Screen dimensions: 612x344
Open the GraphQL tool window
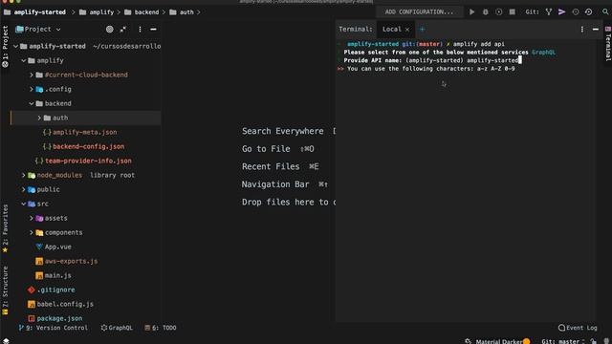(x=117, y=328)
